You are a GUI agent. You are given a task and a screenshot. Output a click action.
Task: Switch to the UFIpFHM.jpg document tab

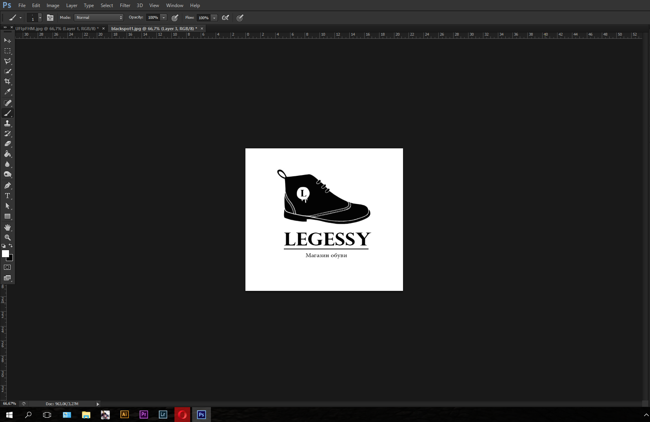[x=57, y=29]
